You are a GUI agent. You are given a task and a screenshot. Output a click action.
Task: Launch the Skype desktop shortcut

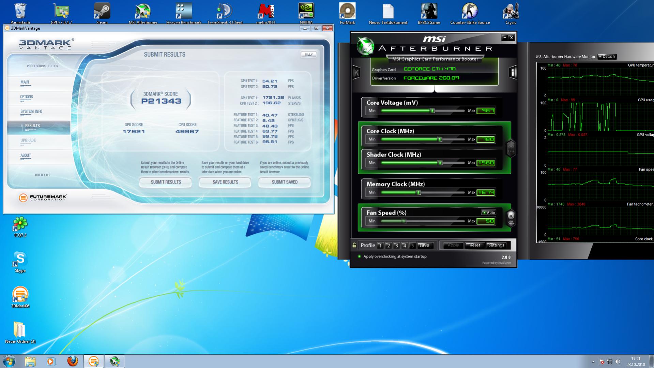[x=20, y=262]
